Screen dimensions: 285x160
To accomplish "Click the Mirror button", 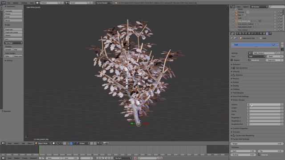I will [x=13, y=21].
